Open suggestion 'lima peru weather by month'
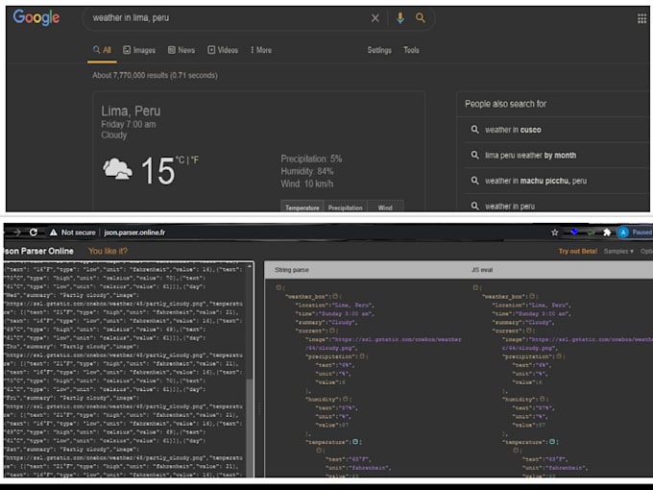The width and height of the screenshot is (653, 490). point(530,156)
